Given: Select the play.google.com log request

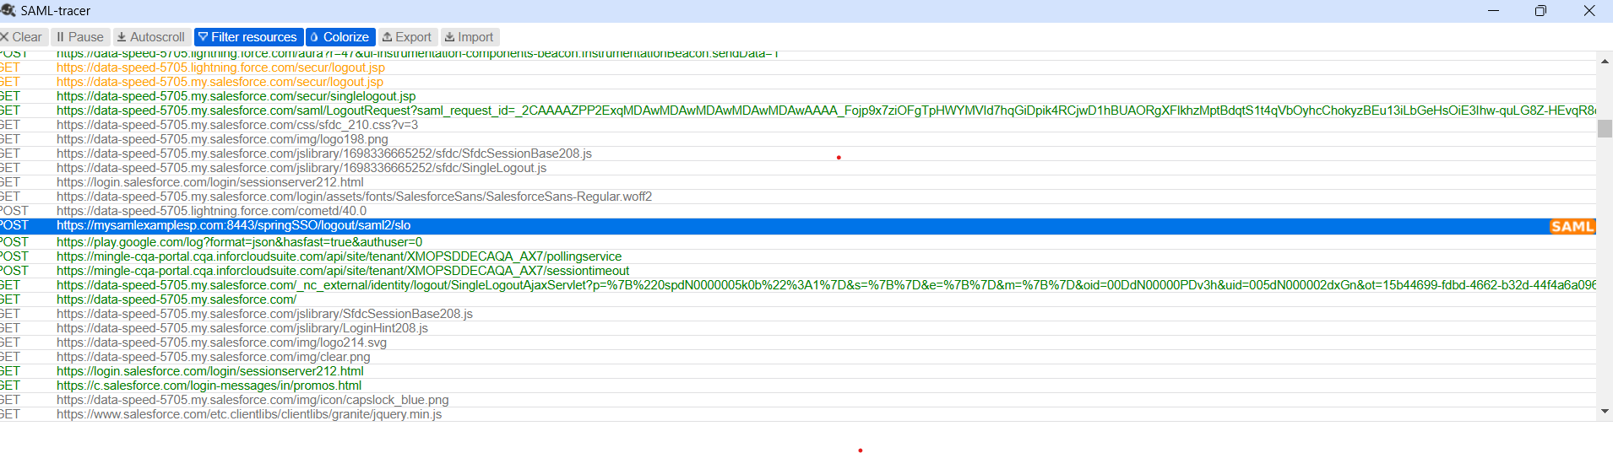Looking at the screenshot, I should 798,242.
